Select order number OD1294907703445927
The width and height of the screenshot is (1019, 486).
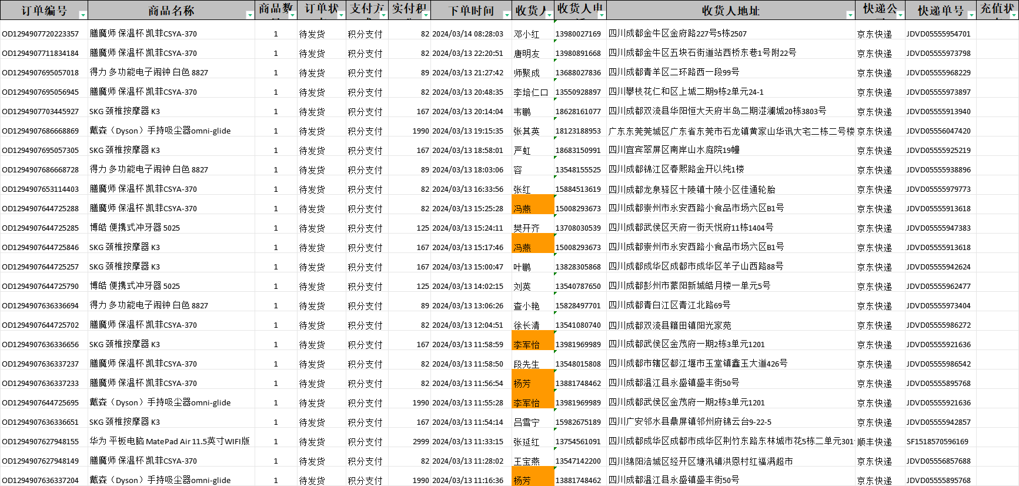pyautogui.click(x=41, y=112)
